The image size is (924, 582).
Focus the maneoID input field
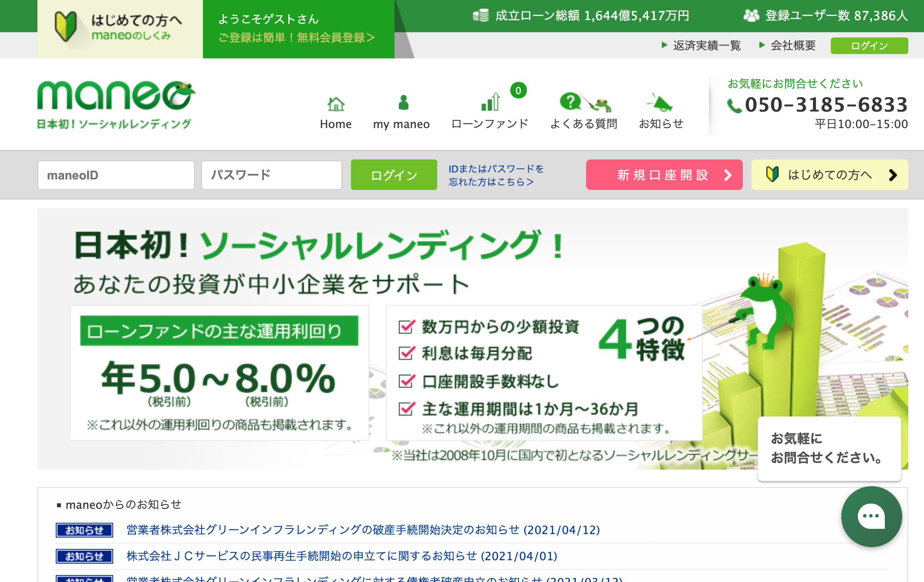[x=116, y=175]
